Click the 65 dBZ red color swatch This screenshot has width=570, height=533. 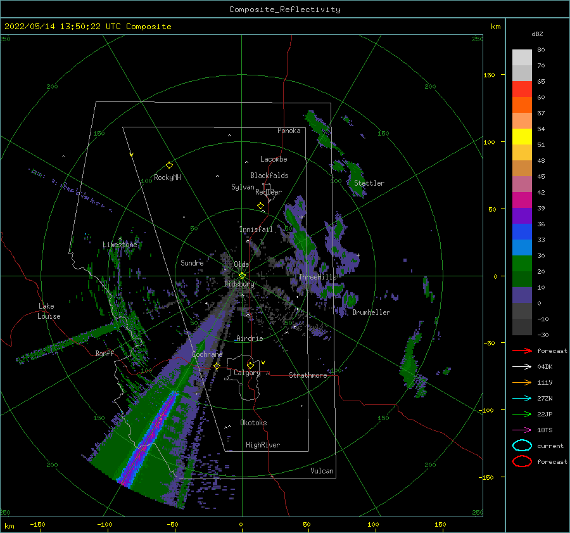coord(522,89)
